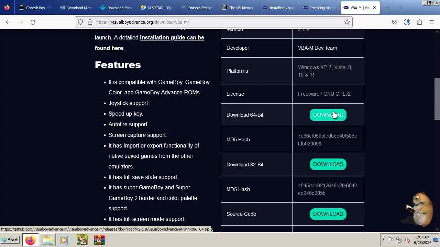Switch to the MPCSTAR tab
The height and width of the screenshot is (247, 440).
157,8
